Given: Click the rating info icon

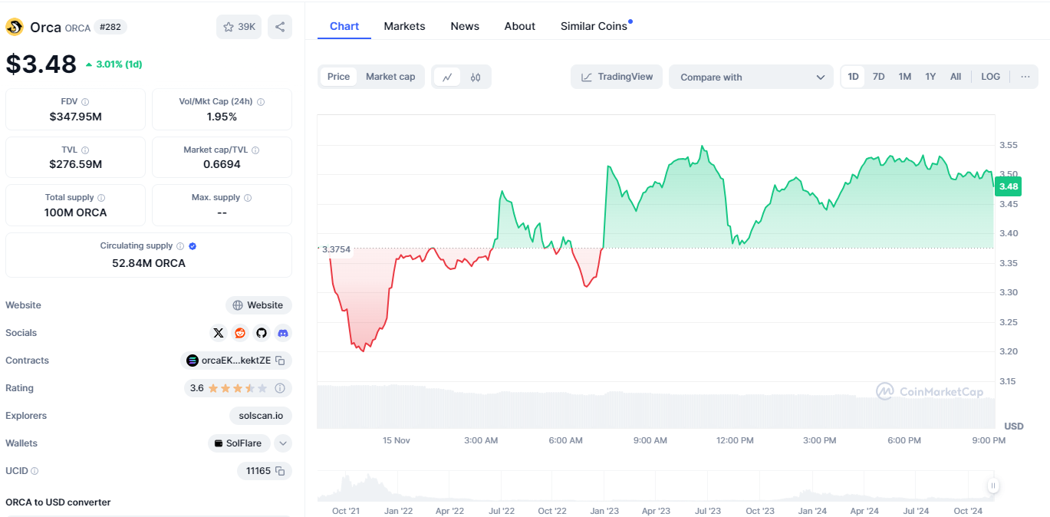Looking at the screenshot, I should [x=280, y=388].
